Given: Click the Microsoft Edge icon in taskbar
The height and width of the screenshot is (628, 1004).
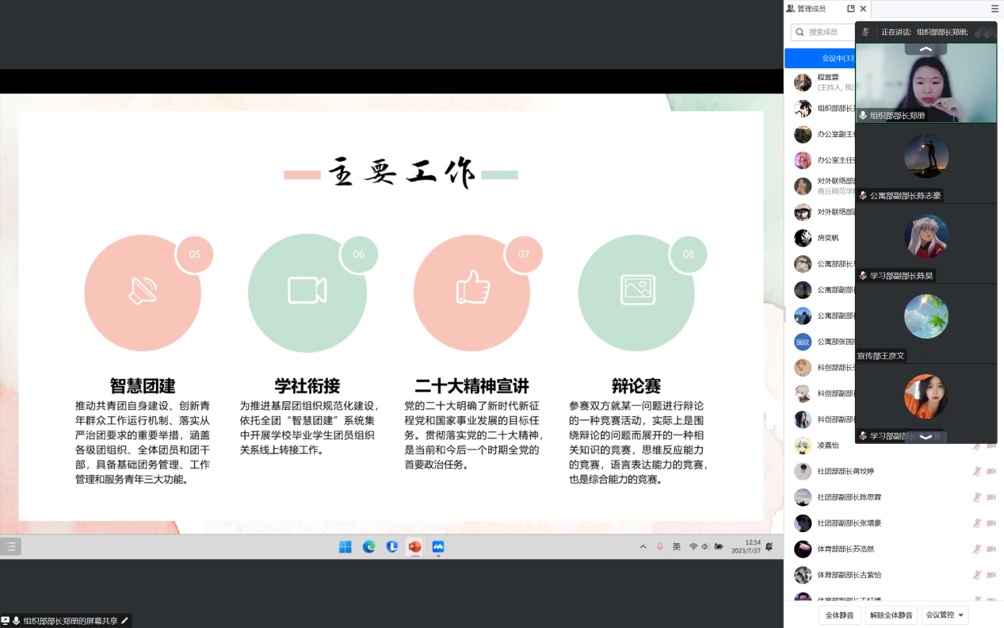Looking at the screenshot, I should point(368,546).
